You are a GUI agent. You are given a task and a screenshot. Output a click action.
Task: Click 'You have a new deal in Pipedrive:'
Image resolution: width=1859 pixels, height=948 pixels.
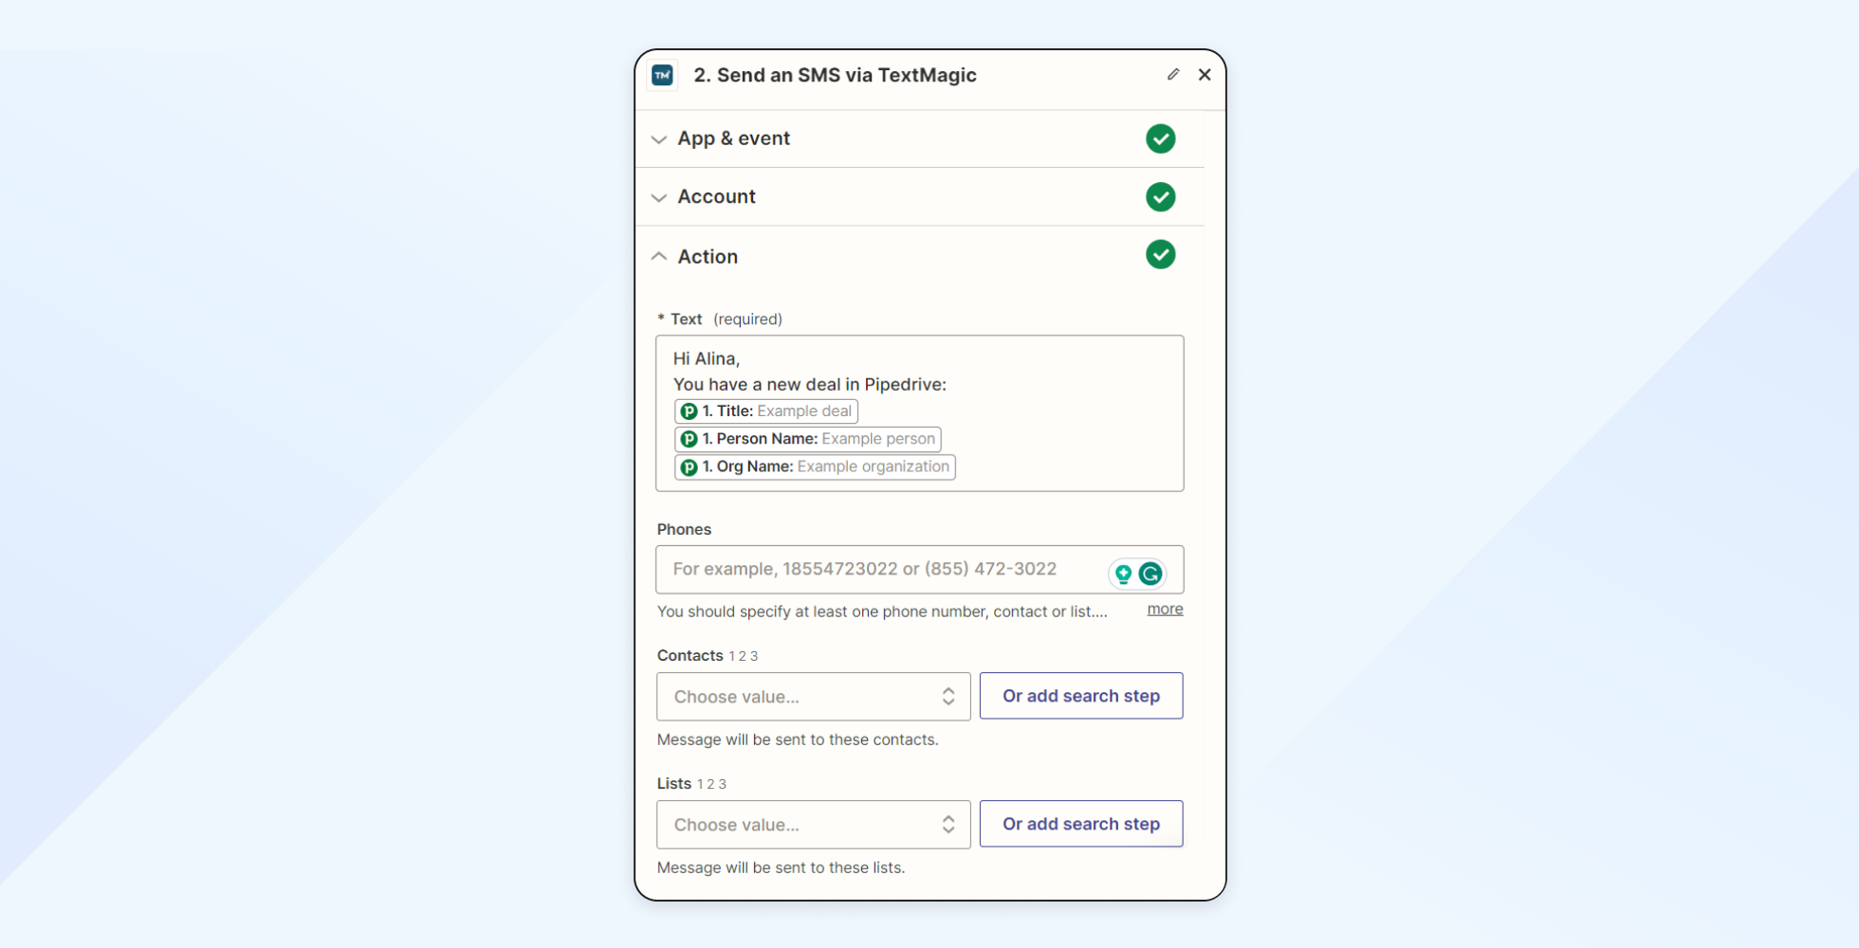[x=810, y=384]
